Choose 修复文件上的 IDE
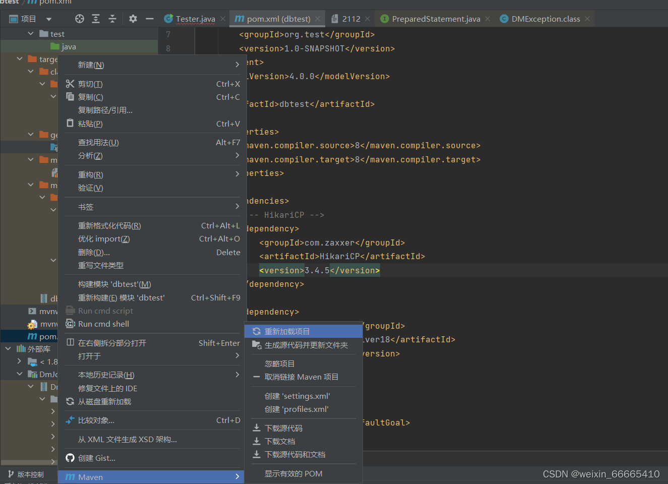Screen dimensions: 668x484 pos(151,389)
